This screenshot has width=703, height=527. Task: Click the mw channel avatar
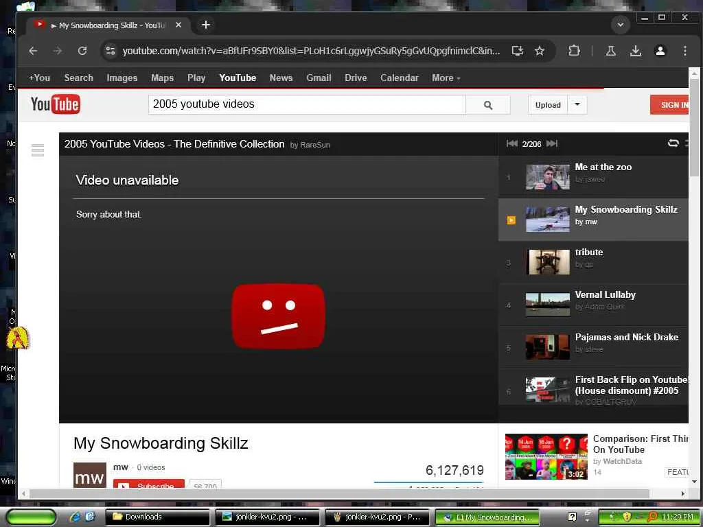click(90, 475)
